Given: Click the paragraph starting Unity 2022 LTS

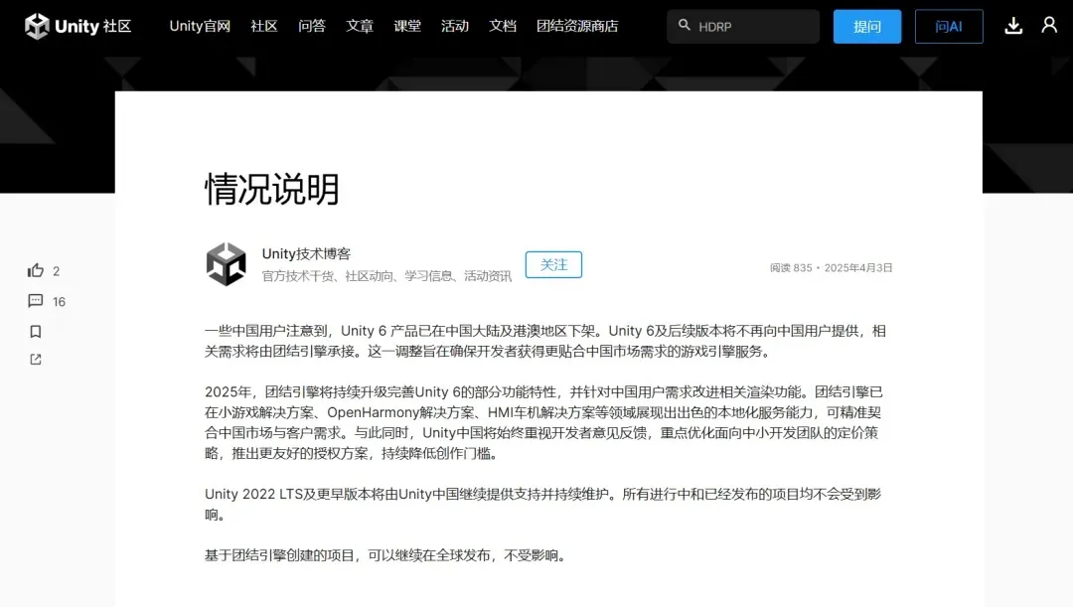Looking at the screenshot, I should pyautogui.click(x=543, y=504).
